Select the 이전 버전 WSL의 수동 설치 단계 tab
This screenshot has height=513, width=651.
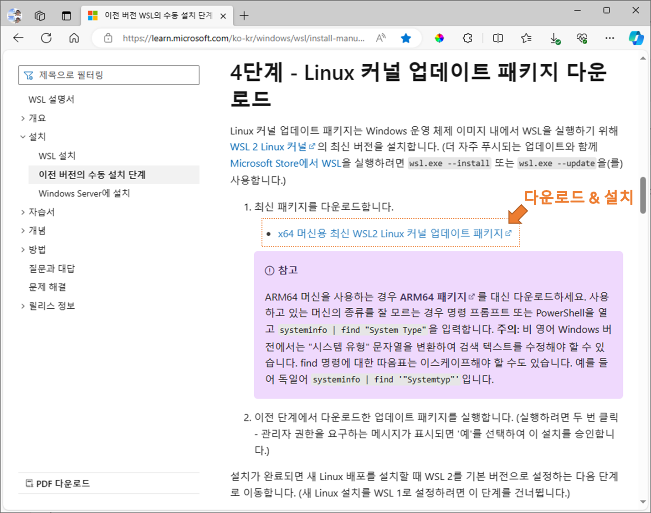(158, 16)
